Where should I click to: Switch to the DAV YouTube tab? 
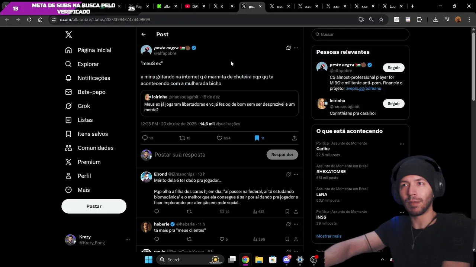coord(195,6)
